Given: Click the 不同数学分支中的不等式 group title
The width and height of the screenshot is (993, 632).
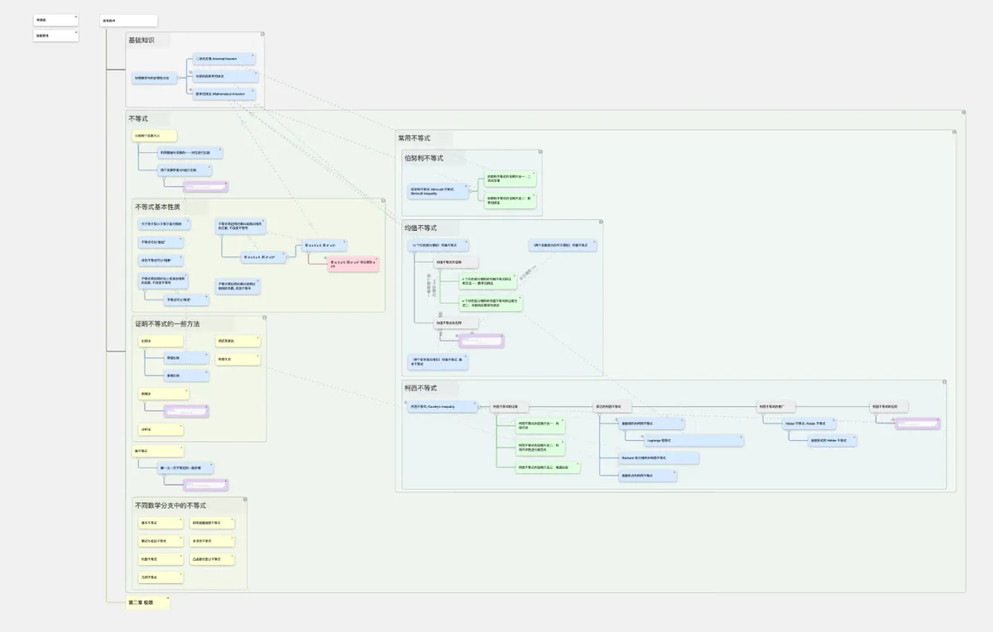Looking at the screenshot, I should [170, 505].
